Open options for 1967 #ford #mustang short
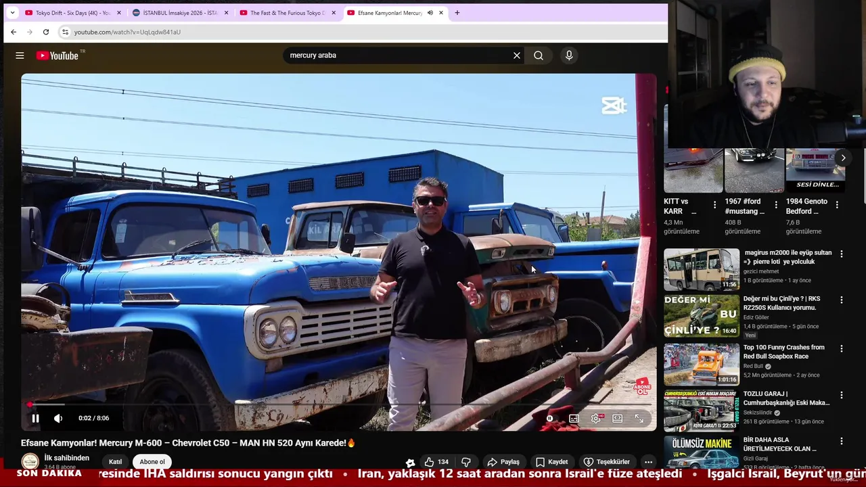The image size is (866, 487). pyautogui.click(x=776, y=205)
